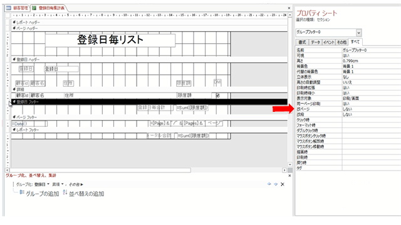Open the グループフッター0 selection dropdown
Screen dimensions: 401x225
358,32
